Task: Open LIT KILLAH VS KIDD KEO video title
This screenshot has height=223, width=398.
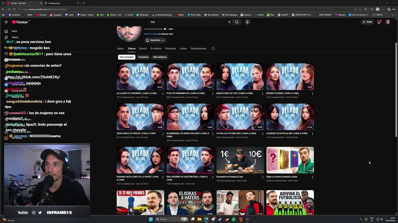Action: [236, 133]
